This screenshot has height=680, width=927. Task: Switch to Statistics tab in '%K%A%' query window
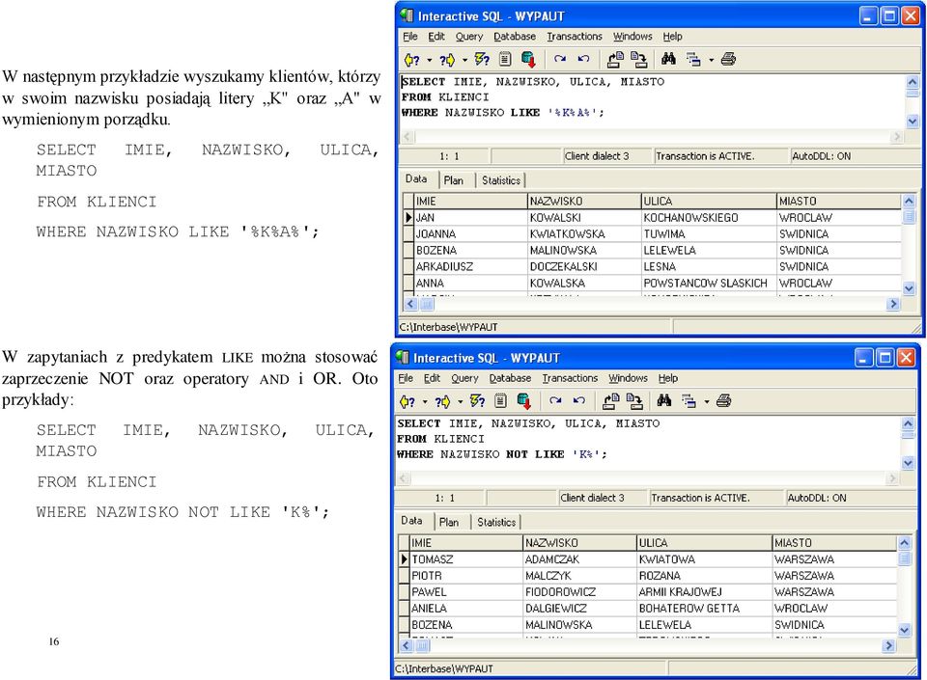pyautogui.click(x=501, y=180)
